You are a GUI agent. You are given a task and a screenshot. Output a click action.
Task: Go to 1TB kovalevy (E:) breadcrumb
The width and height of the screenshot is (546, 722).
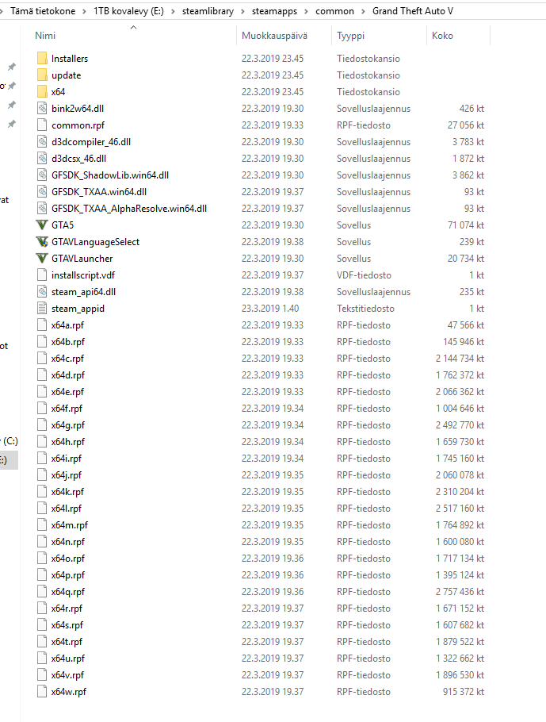coord(128,11)
